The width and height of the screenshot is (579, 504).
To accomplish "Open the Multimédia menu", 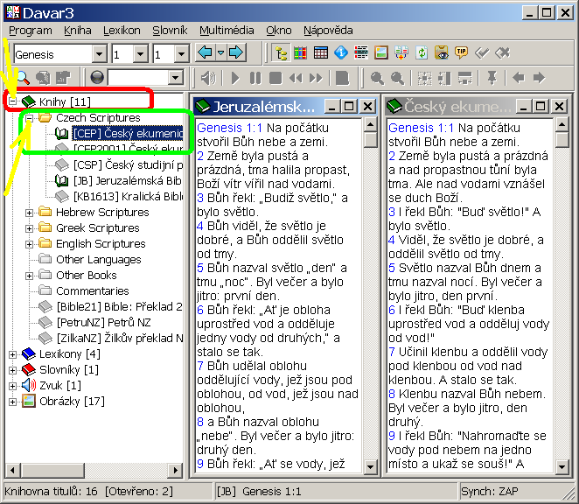I will [x=227, y=30].
